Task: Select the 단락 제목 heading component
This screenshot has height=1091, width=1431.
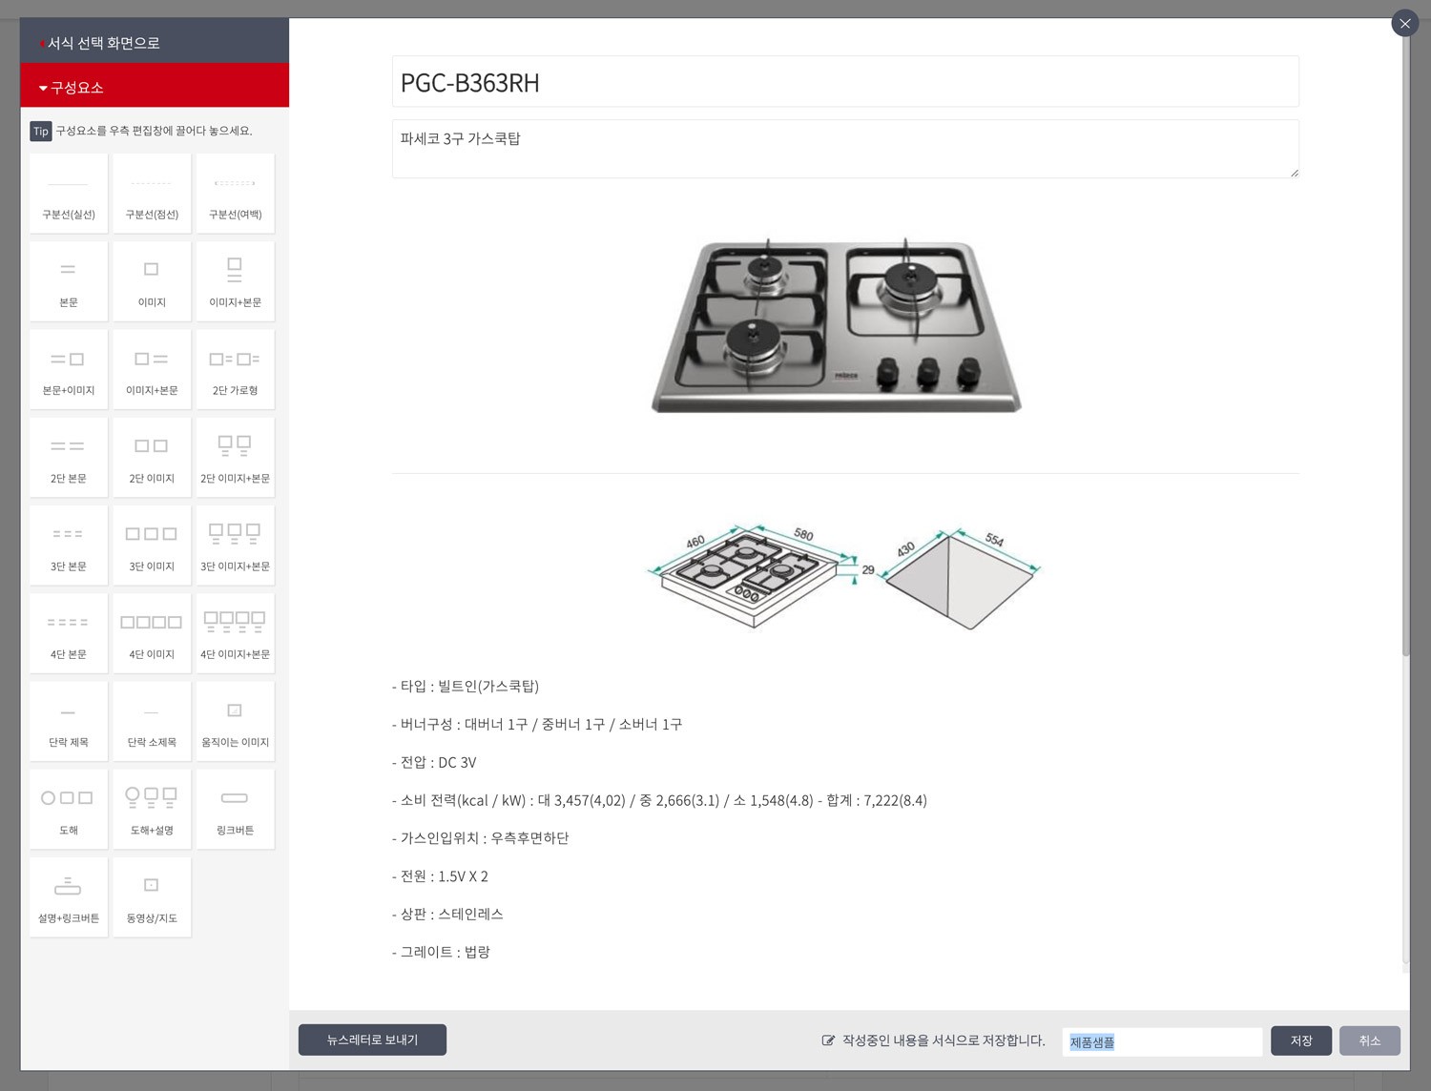Action: tap(69, 721)
